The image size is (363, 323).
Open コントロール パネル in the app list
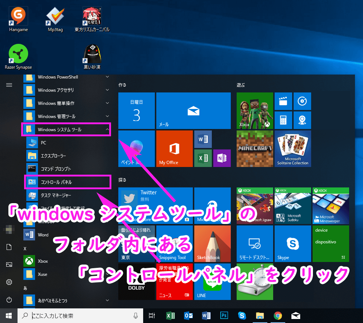[68, 182]
